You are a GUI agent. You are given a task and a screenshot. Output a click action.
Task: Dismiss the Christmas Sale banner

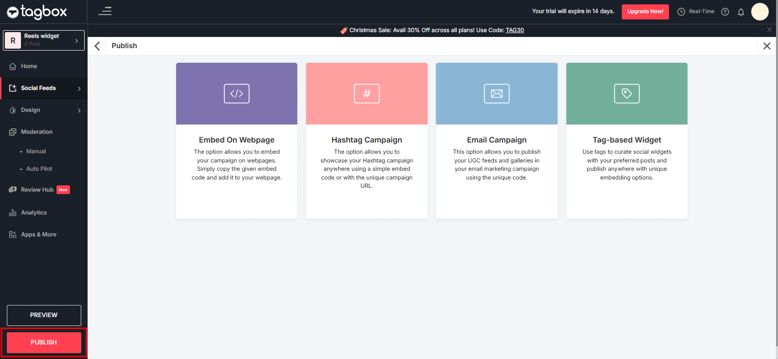coord(769,30)
